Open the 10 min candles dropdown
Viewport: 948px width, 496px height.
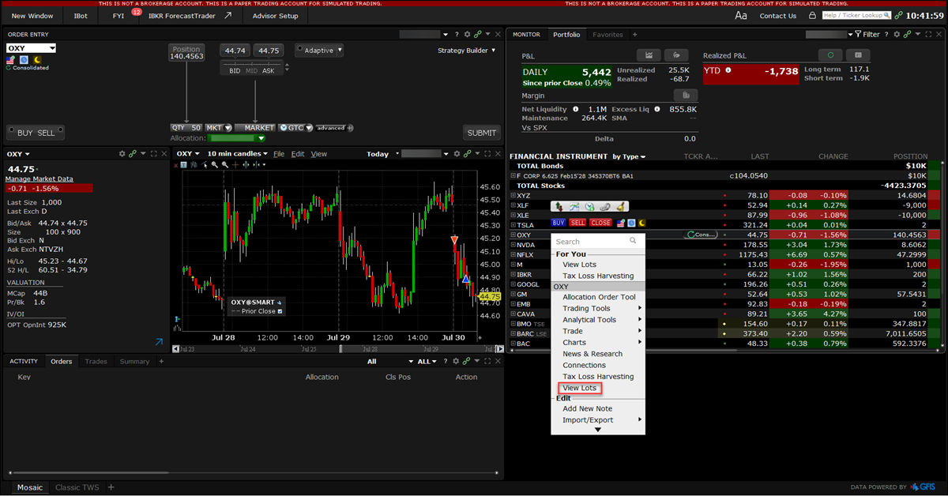(x=237, y=154)
